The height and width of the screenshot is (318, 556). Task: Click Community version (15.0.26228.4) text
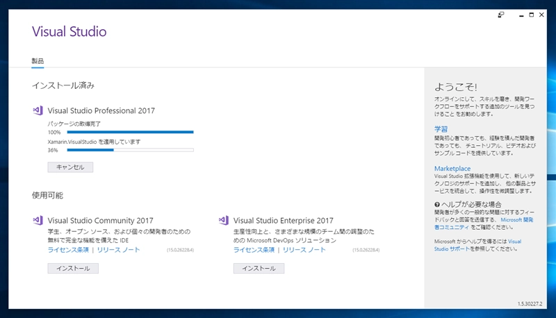180,250
